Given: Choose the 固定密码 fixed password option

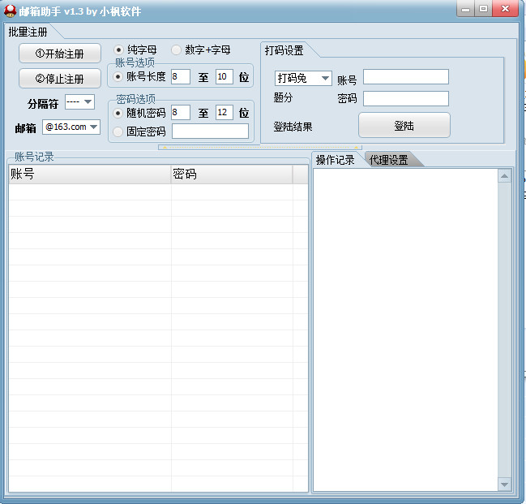Looking at the screenshot, I should point(119,131).
